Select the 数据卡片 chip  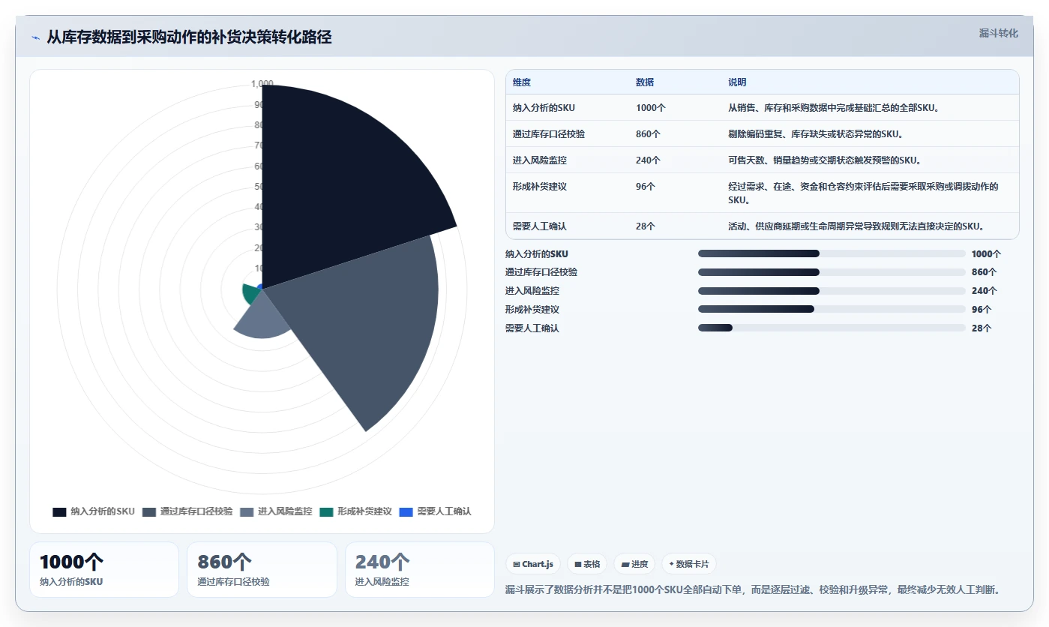pos(688,564)
